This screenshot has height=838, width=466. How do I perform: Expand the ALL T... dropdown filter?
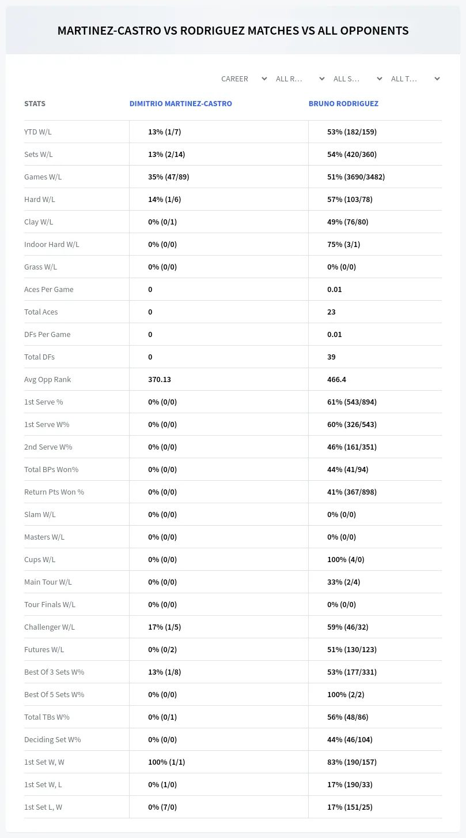click(415, 78)
